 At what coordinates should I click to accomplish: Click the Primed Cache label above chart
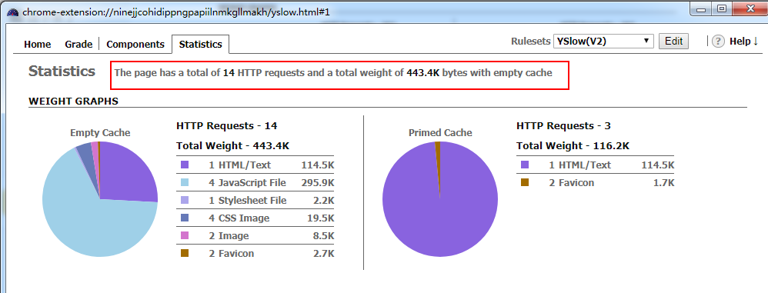[x=440, y=133]
